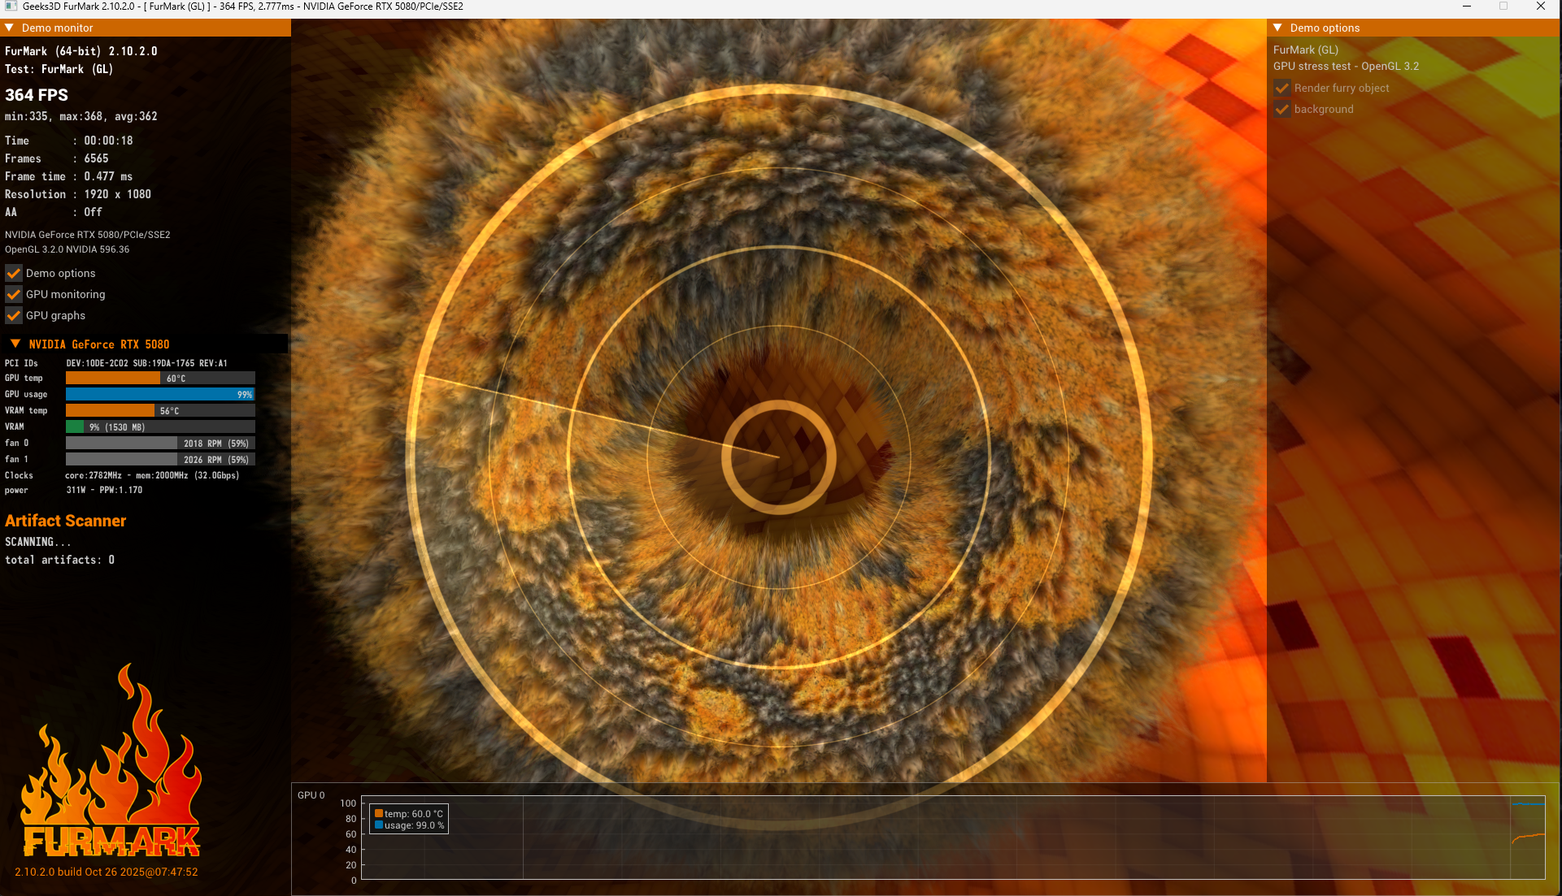Click the FurMark (64-bit) 2.10.2.0 line
Image resolution: width=1562 pixels, height=896 pixels.
pyautogui.click(x=81, y=51)
